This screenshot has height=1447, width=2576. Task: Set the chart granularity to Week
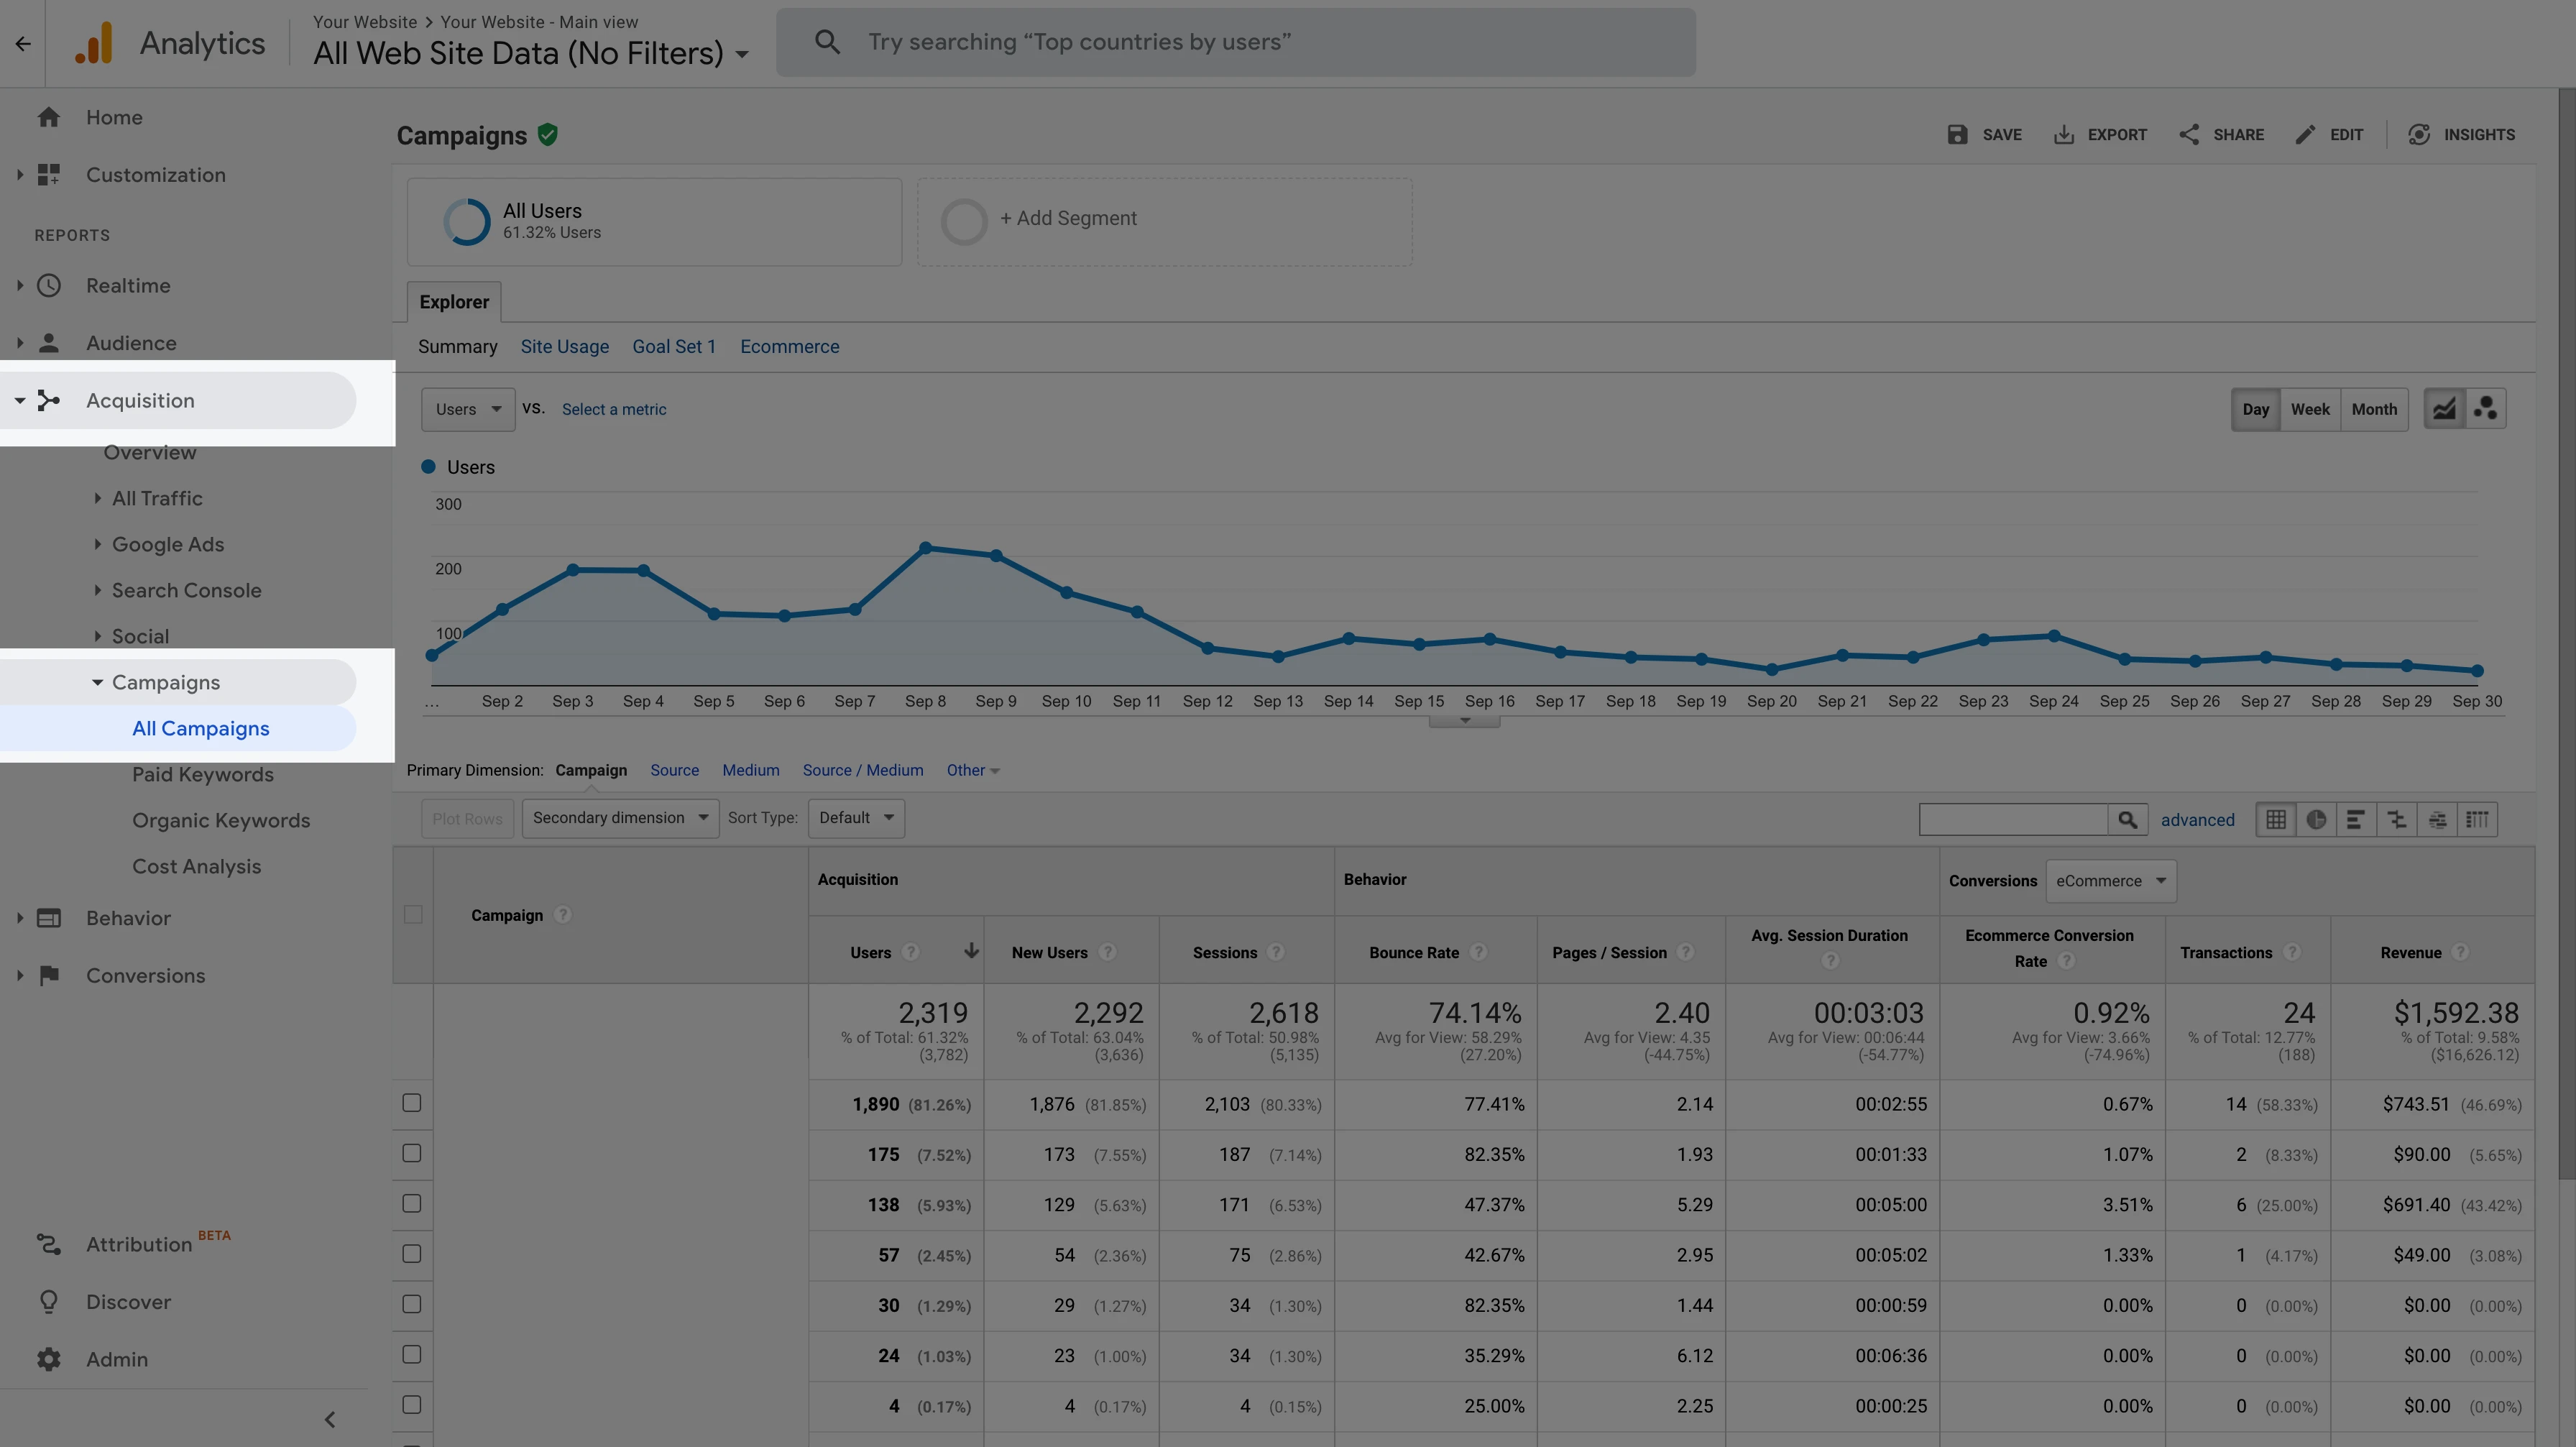click(x=2309, y=409)
